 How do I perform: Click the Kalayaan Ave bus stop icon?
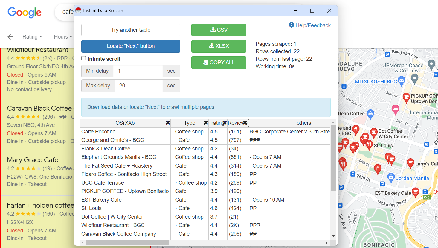pyautogui.click(x=387, y=54)
